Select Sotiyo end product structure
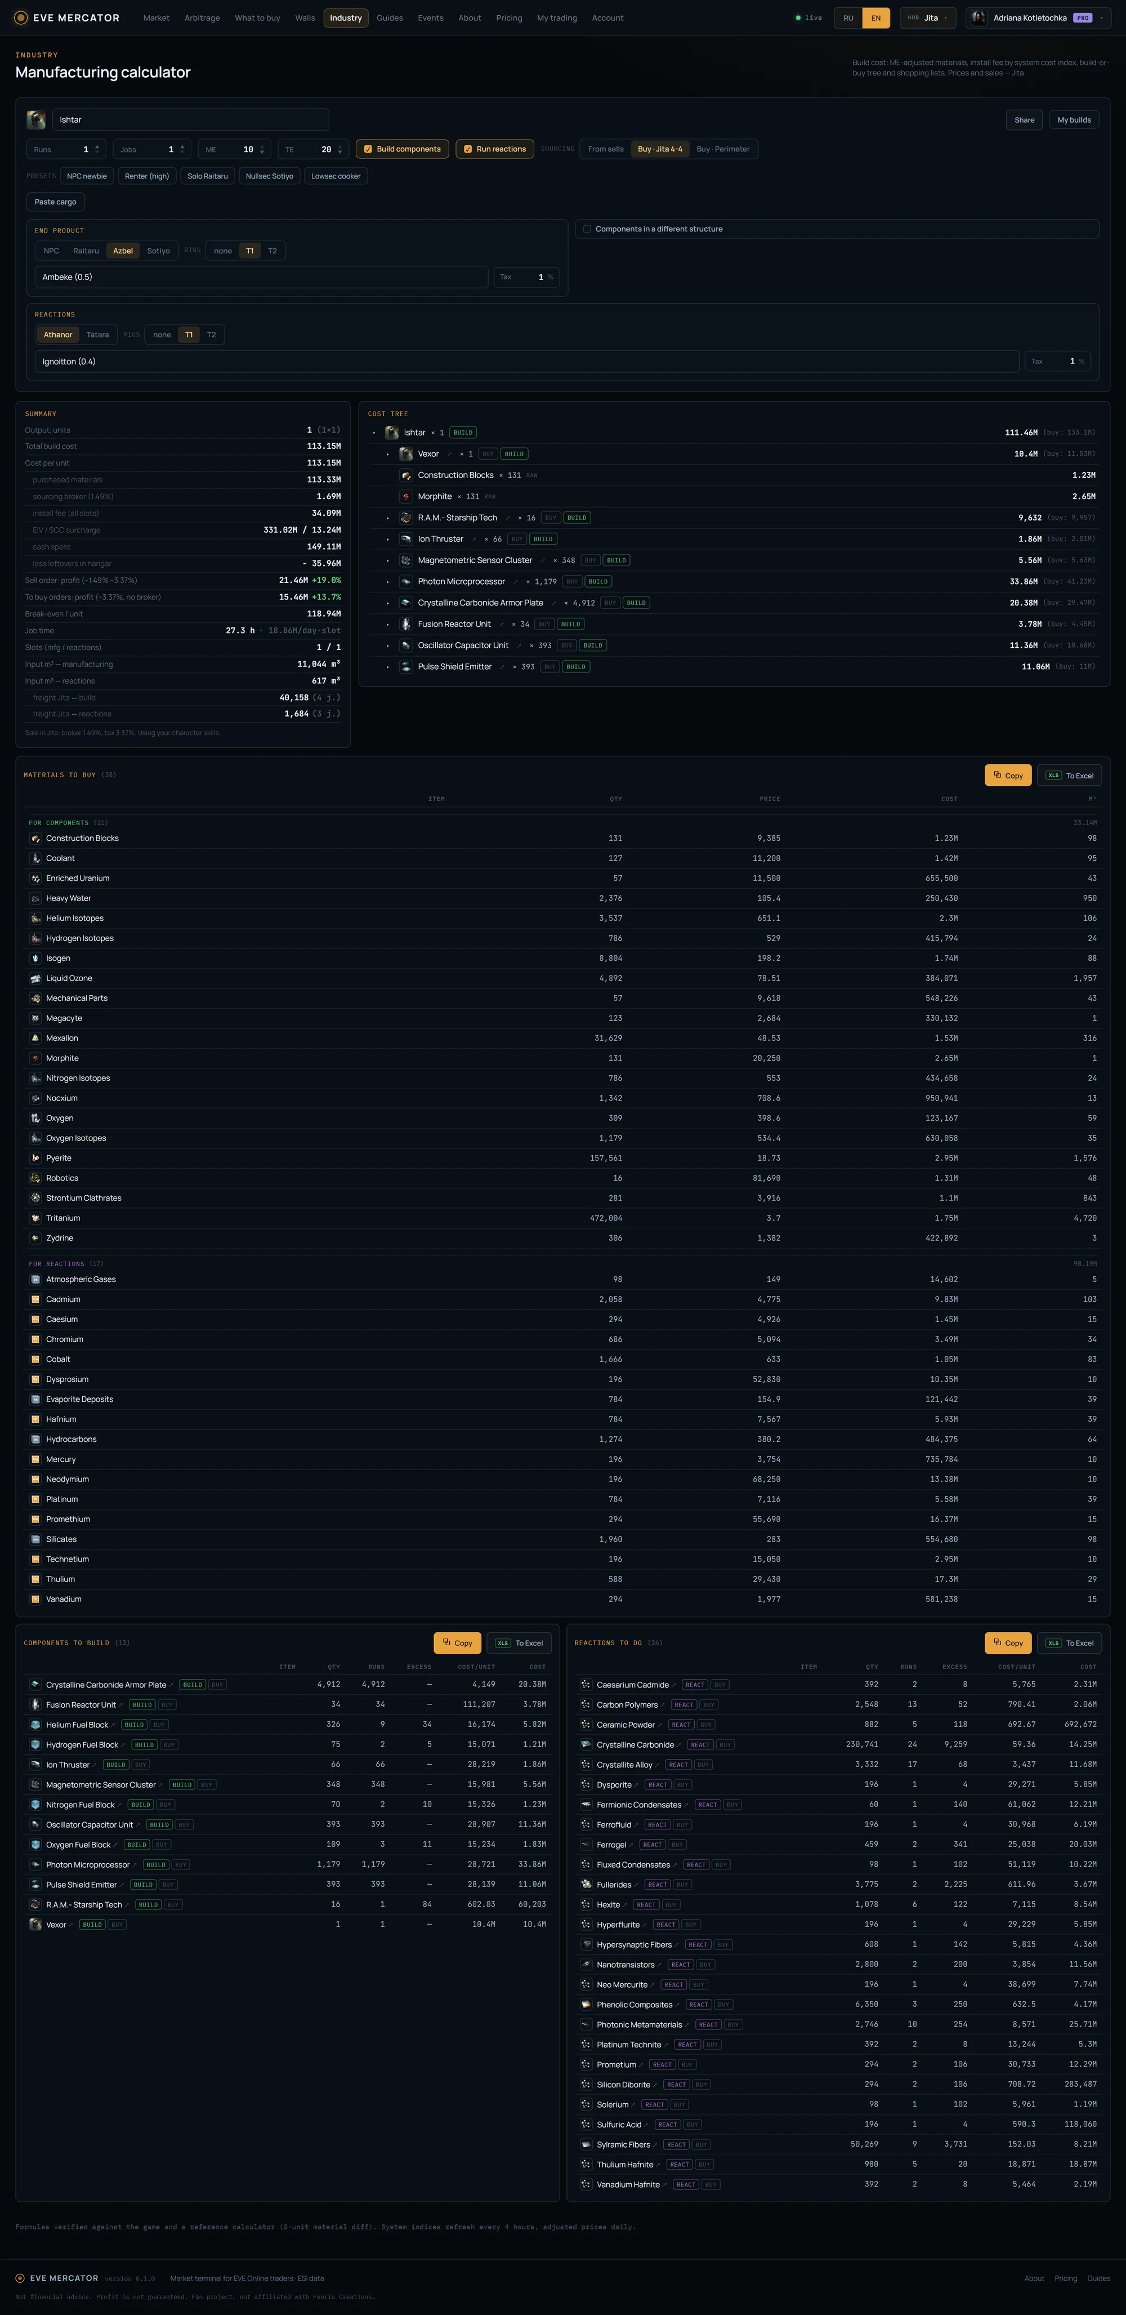The width and height of the screenshot is (1126, 2315). [x=158, y=251]
